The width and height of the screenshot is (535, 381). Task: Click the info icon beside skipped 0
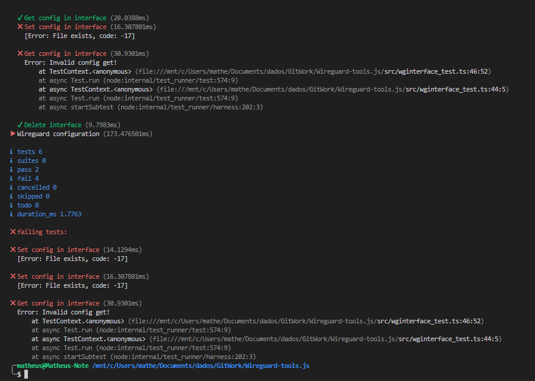pyautogui.click(x=12, y=196)
